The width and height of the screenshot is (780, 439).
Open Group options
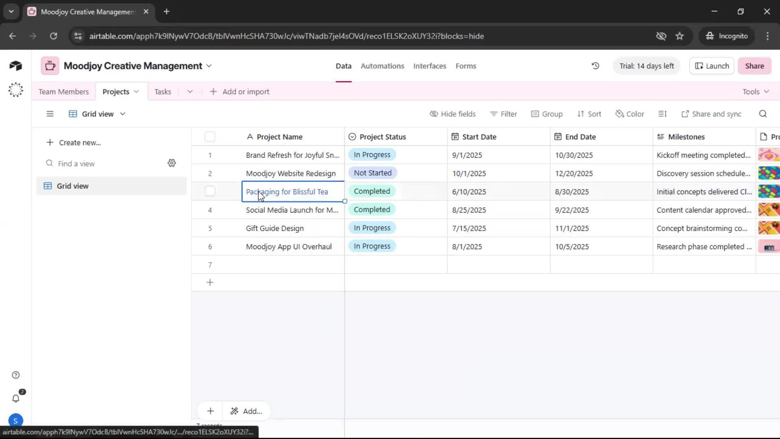547,114
